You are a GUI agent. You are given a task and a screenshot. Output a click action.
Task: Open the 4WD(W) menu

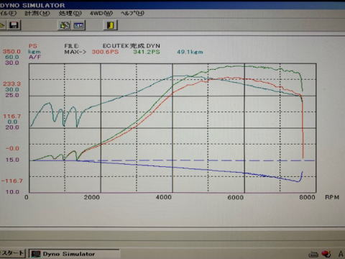pos(101,13)
